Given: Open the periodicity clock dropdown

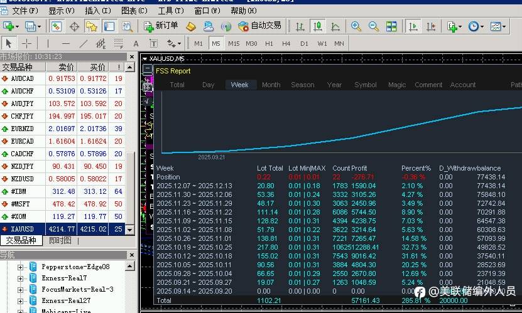Looking at the screenshot, I should coord(475,26).
